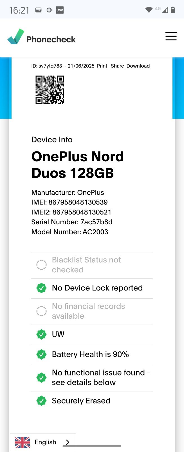Tap the Battery Health is 90% text

click(x=90, y=355)
